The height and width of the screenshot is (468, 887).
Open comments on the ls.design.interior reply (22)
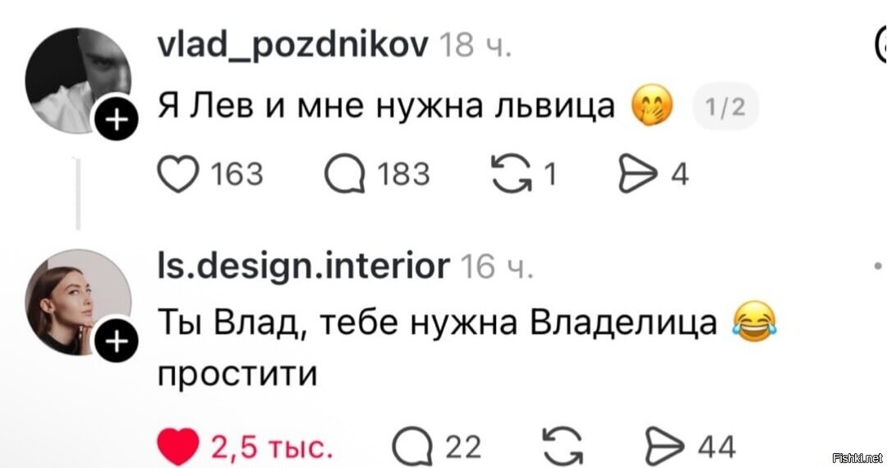click(x=410, y=447)
